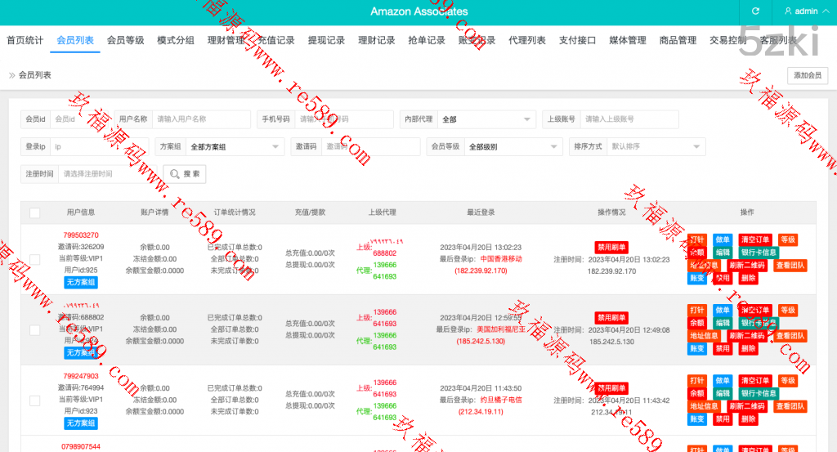Open the 会员等级 navigation tab
This screenshot has width=837, height=452.
125,40
